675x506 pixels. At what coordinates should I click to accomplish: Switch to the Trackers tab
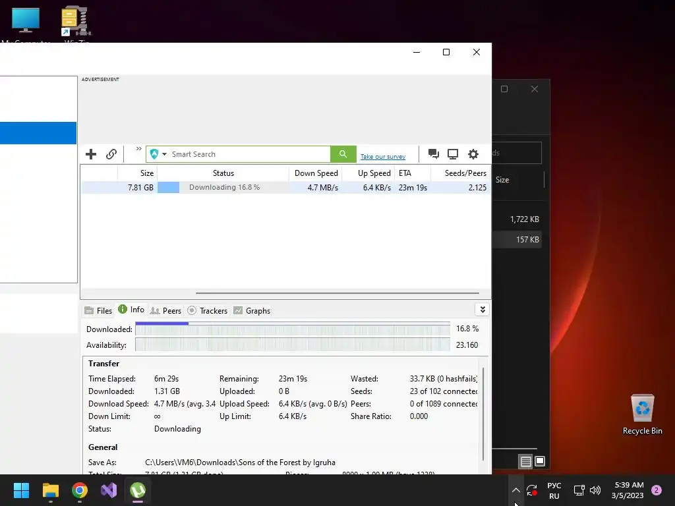tap(208, 311)
